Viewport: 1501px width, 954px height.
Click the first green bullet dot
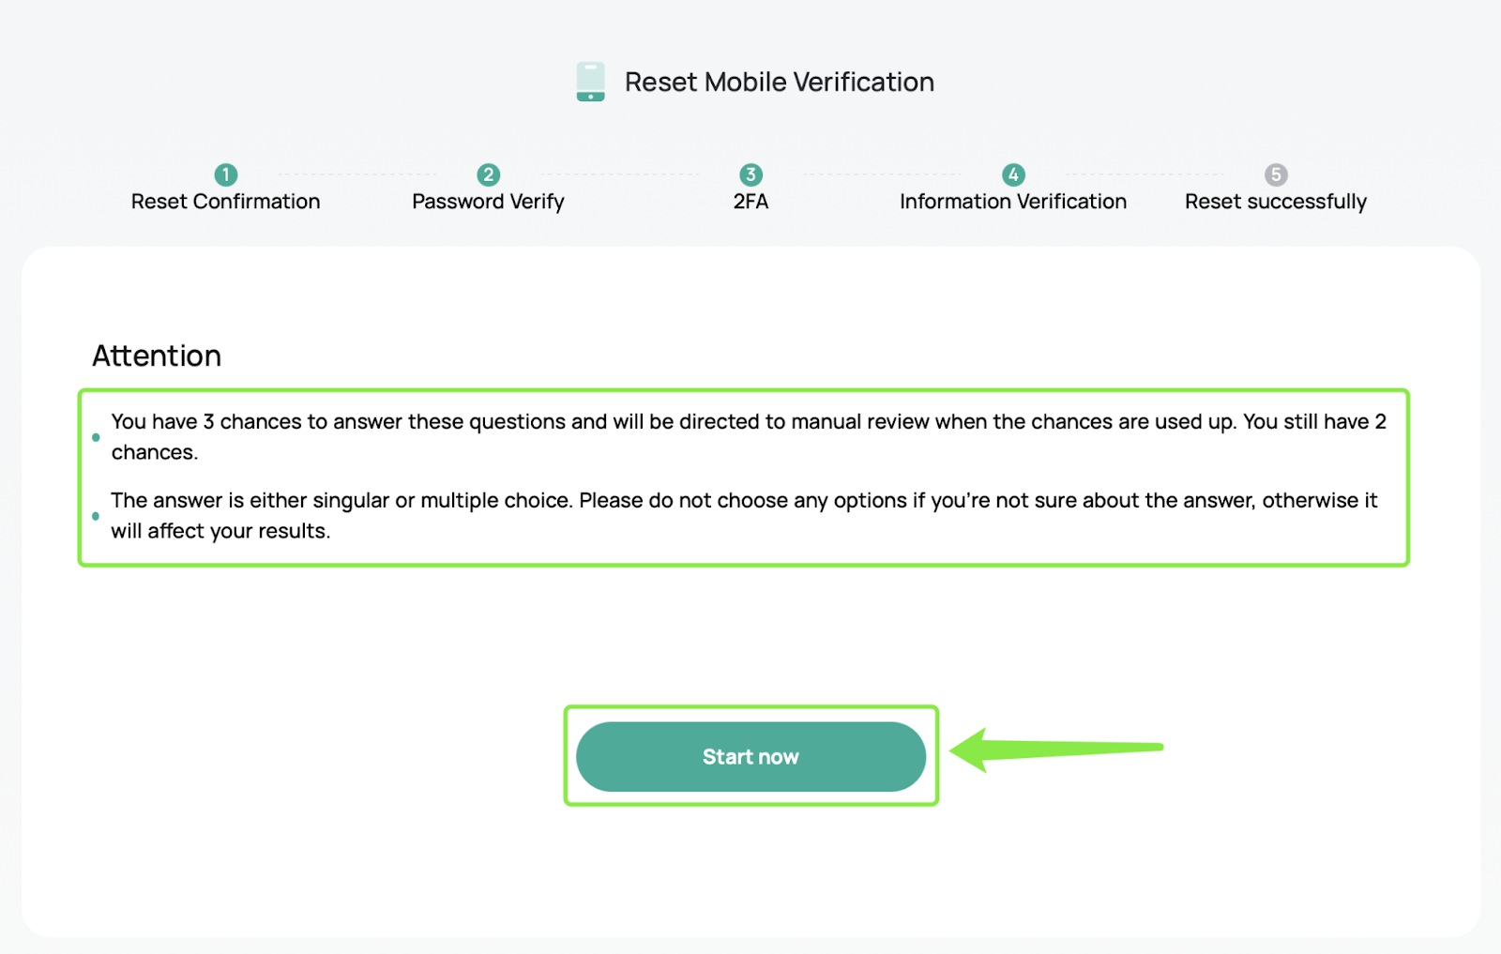[x=96, y=437]
